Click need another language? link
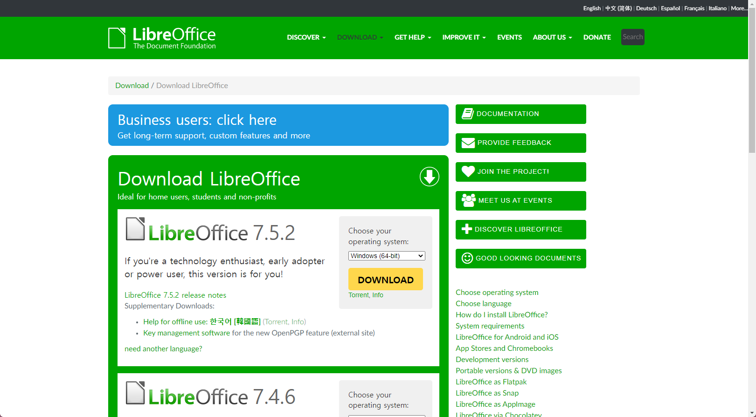Screen dimensions: 756x417 pos(163,349)
